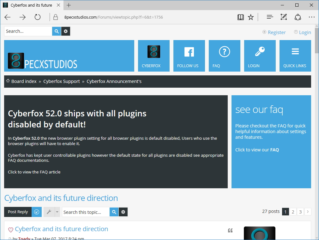The image size is (319, 240).
Task: Go to page 2 of posts
Action: [x=293, y=212]
